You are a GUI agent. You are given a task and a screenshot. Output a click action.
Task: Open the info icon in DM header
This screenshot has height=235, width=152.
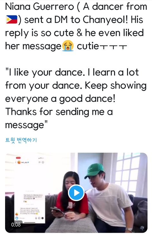click(x=43, y=162)
